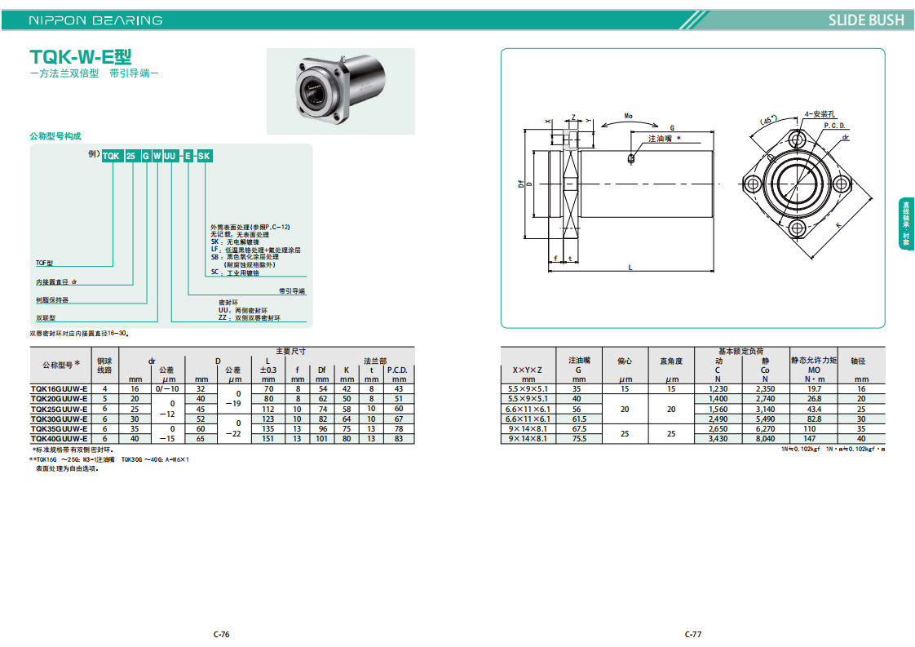Click the 表面处理为自由选项 footnote

click(x=67, y=469)
